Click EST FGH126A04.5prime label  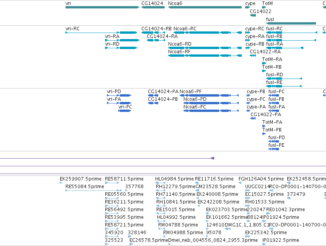pyautogui.click(x=261, y=179)
